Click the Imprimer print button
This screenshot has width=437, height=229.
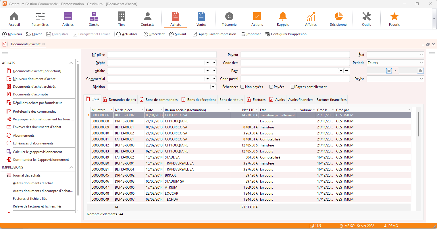coord(251,34)
